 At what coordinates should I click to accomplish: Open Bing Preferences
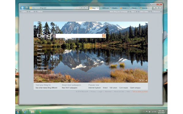click(x=156, y=12)
